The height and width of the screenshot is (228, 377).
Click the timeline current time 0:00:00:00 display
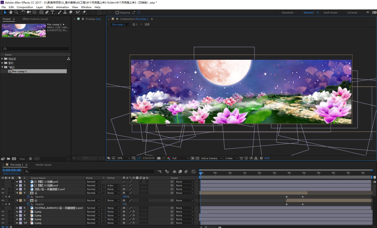point(12,170)
